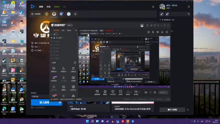Screen dimensions: 220x124
Task: Open the 视频连麦 tool
Action: 54,79
